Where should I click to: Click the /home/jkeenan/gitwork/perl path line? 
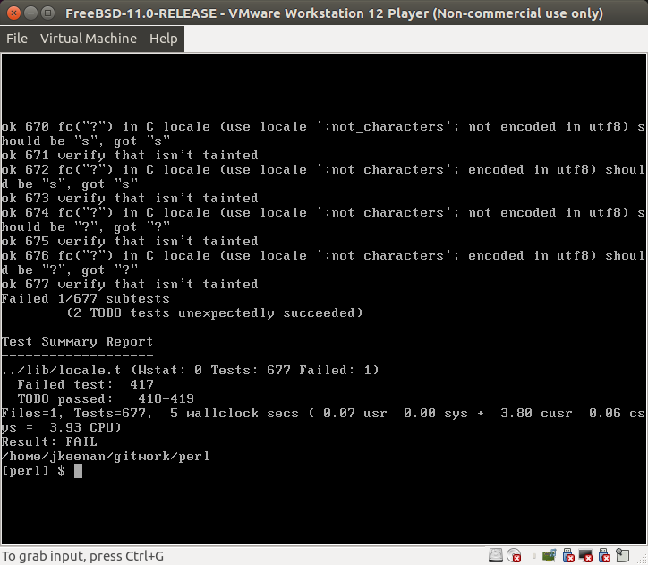click(106, 456)
